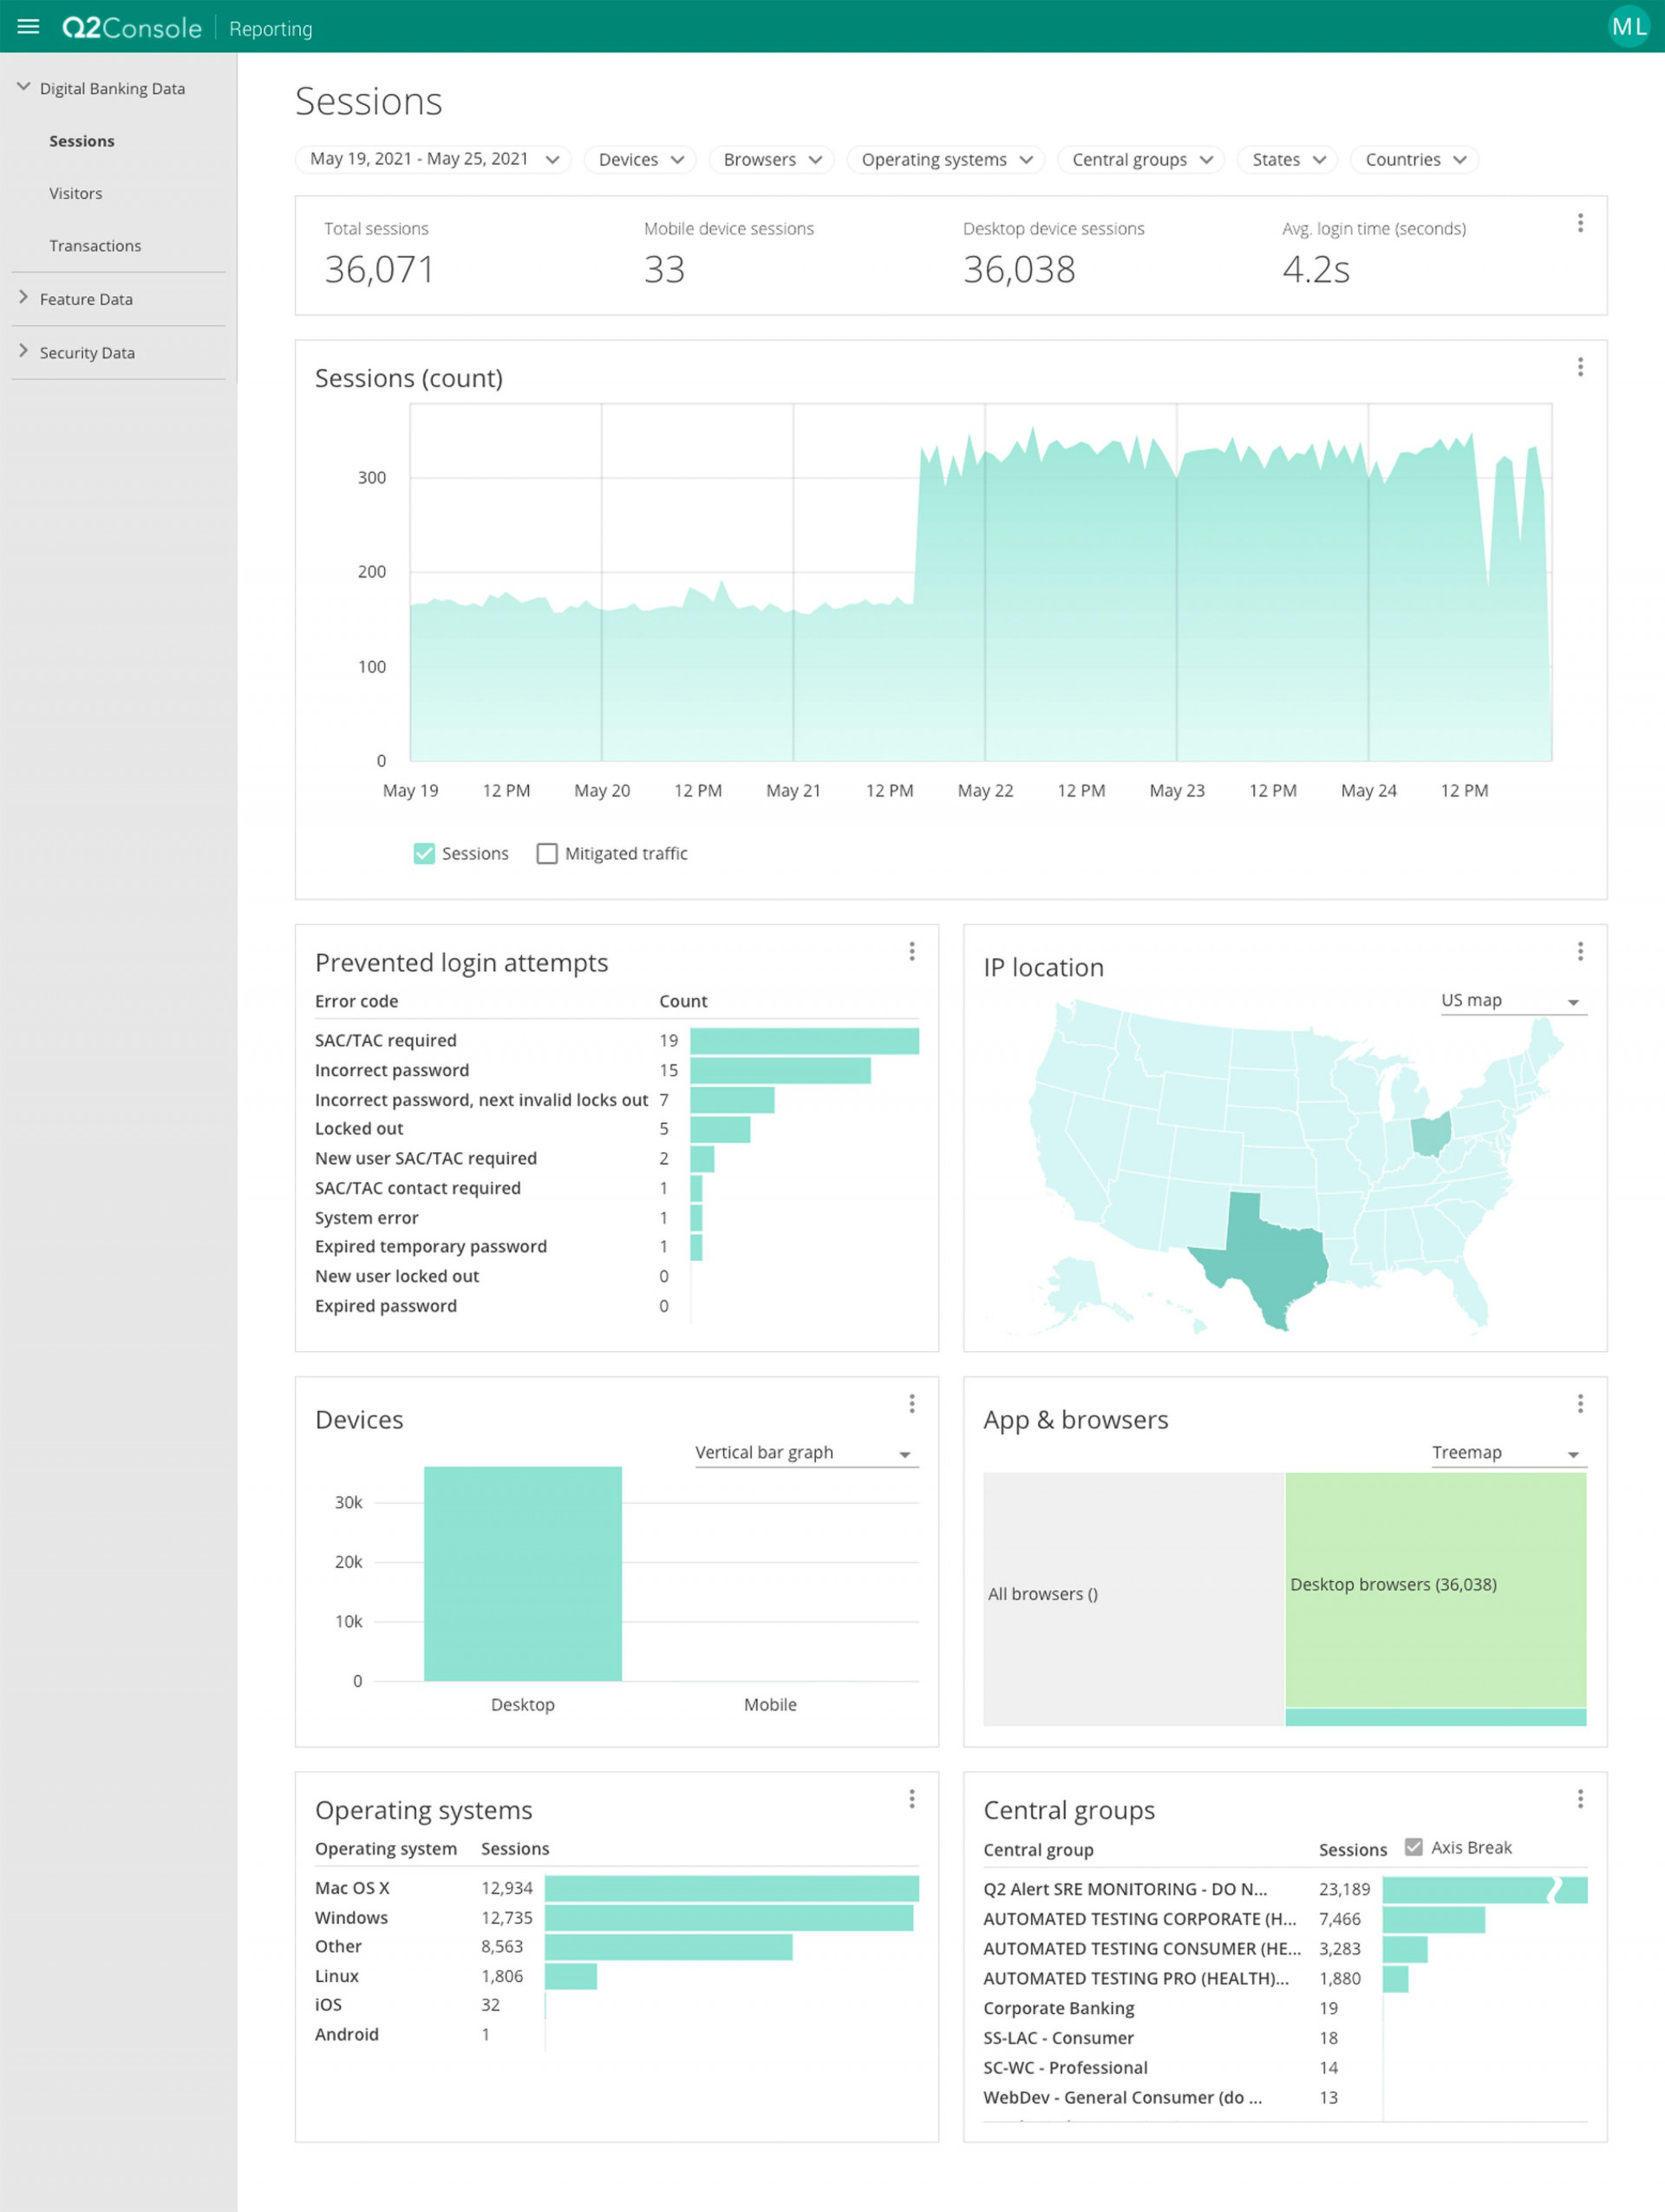1665x2212 pixels.
Task: Open Sessions (count) chart options menu
Action: [x=1580, y=367]
